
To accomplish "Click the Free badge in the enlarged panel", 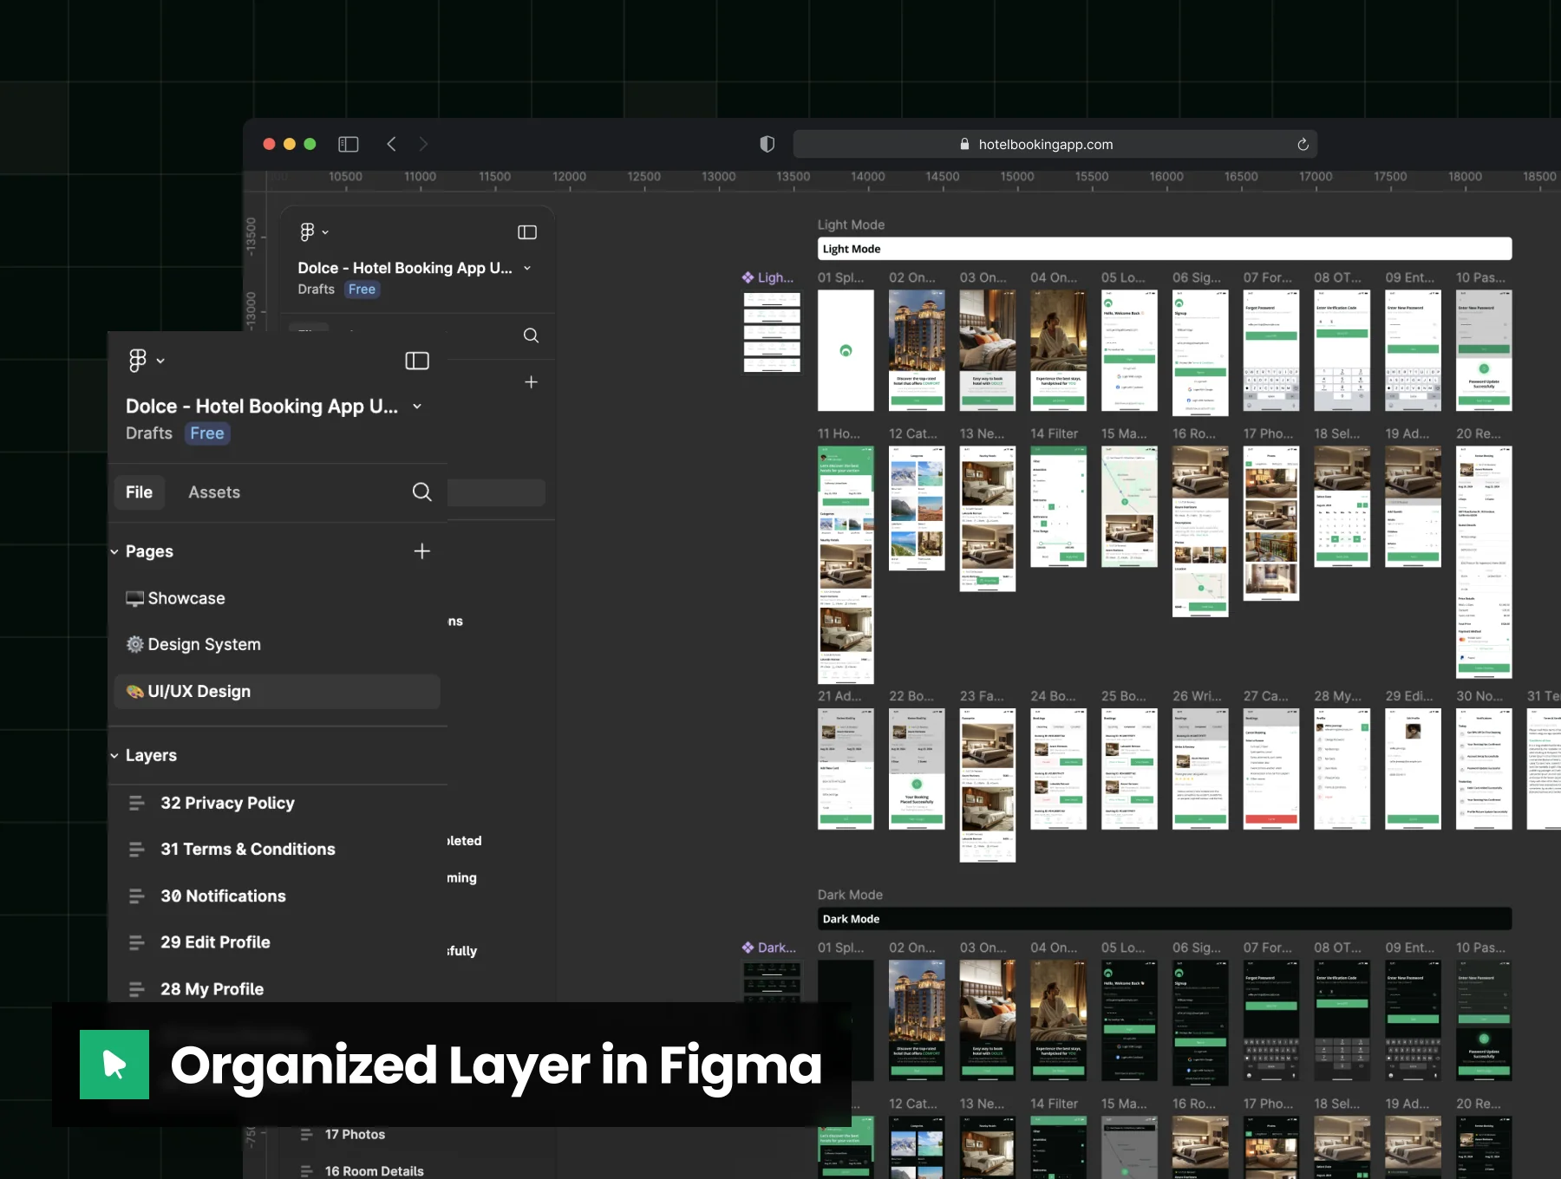I will click(x=207, y=433).
